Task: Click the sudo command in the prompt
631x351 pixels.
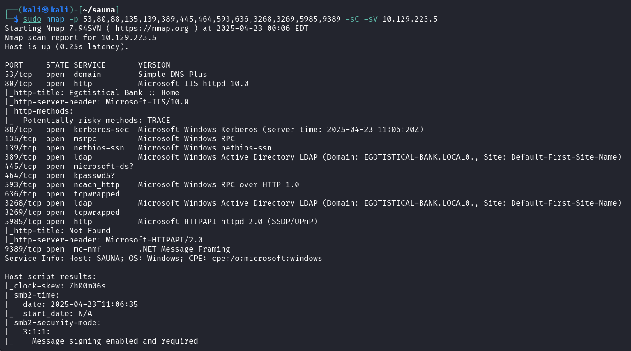Action: coord(32,19)
